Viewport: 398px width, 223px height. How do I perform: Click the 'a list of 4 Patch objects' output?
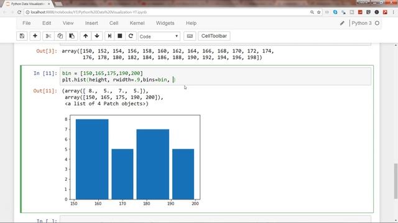pos(106,103)
